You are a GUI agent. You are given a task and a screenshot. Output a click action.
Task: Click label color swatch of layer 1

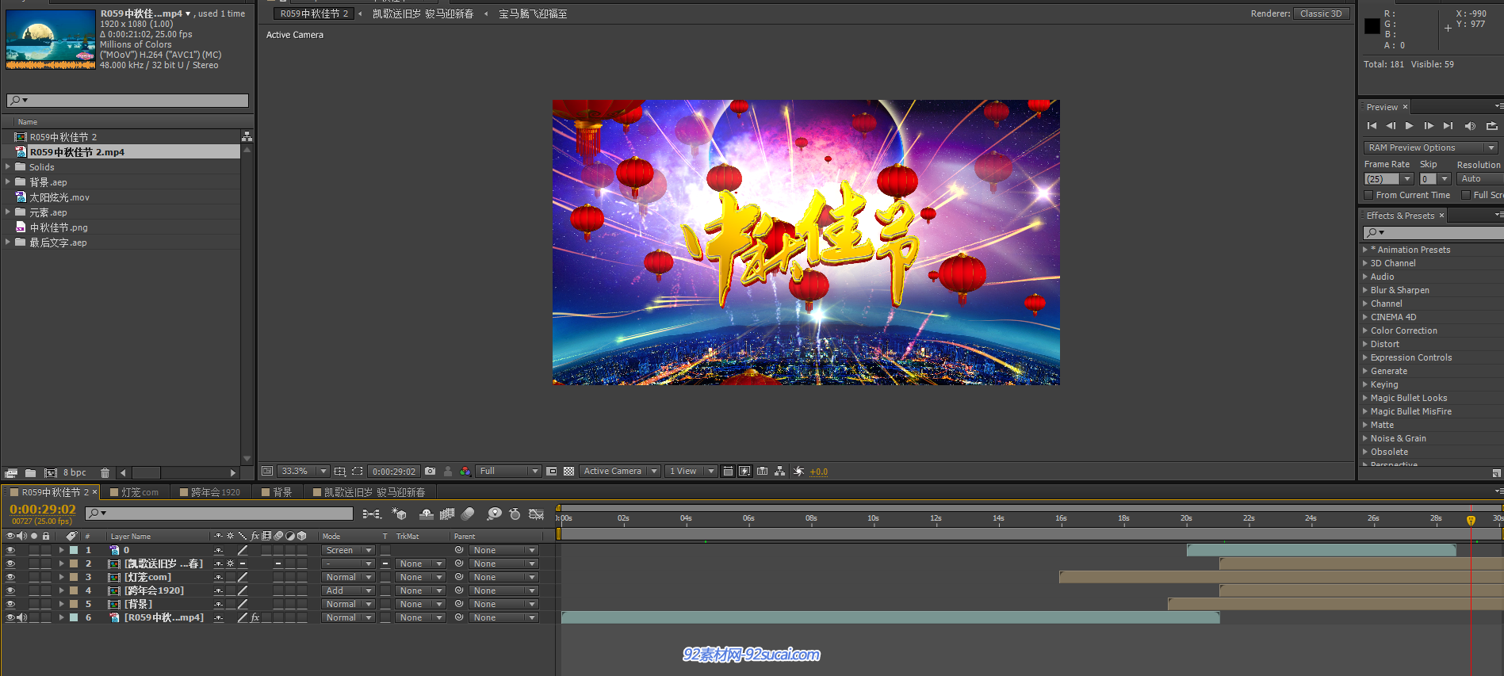(74, 550)
